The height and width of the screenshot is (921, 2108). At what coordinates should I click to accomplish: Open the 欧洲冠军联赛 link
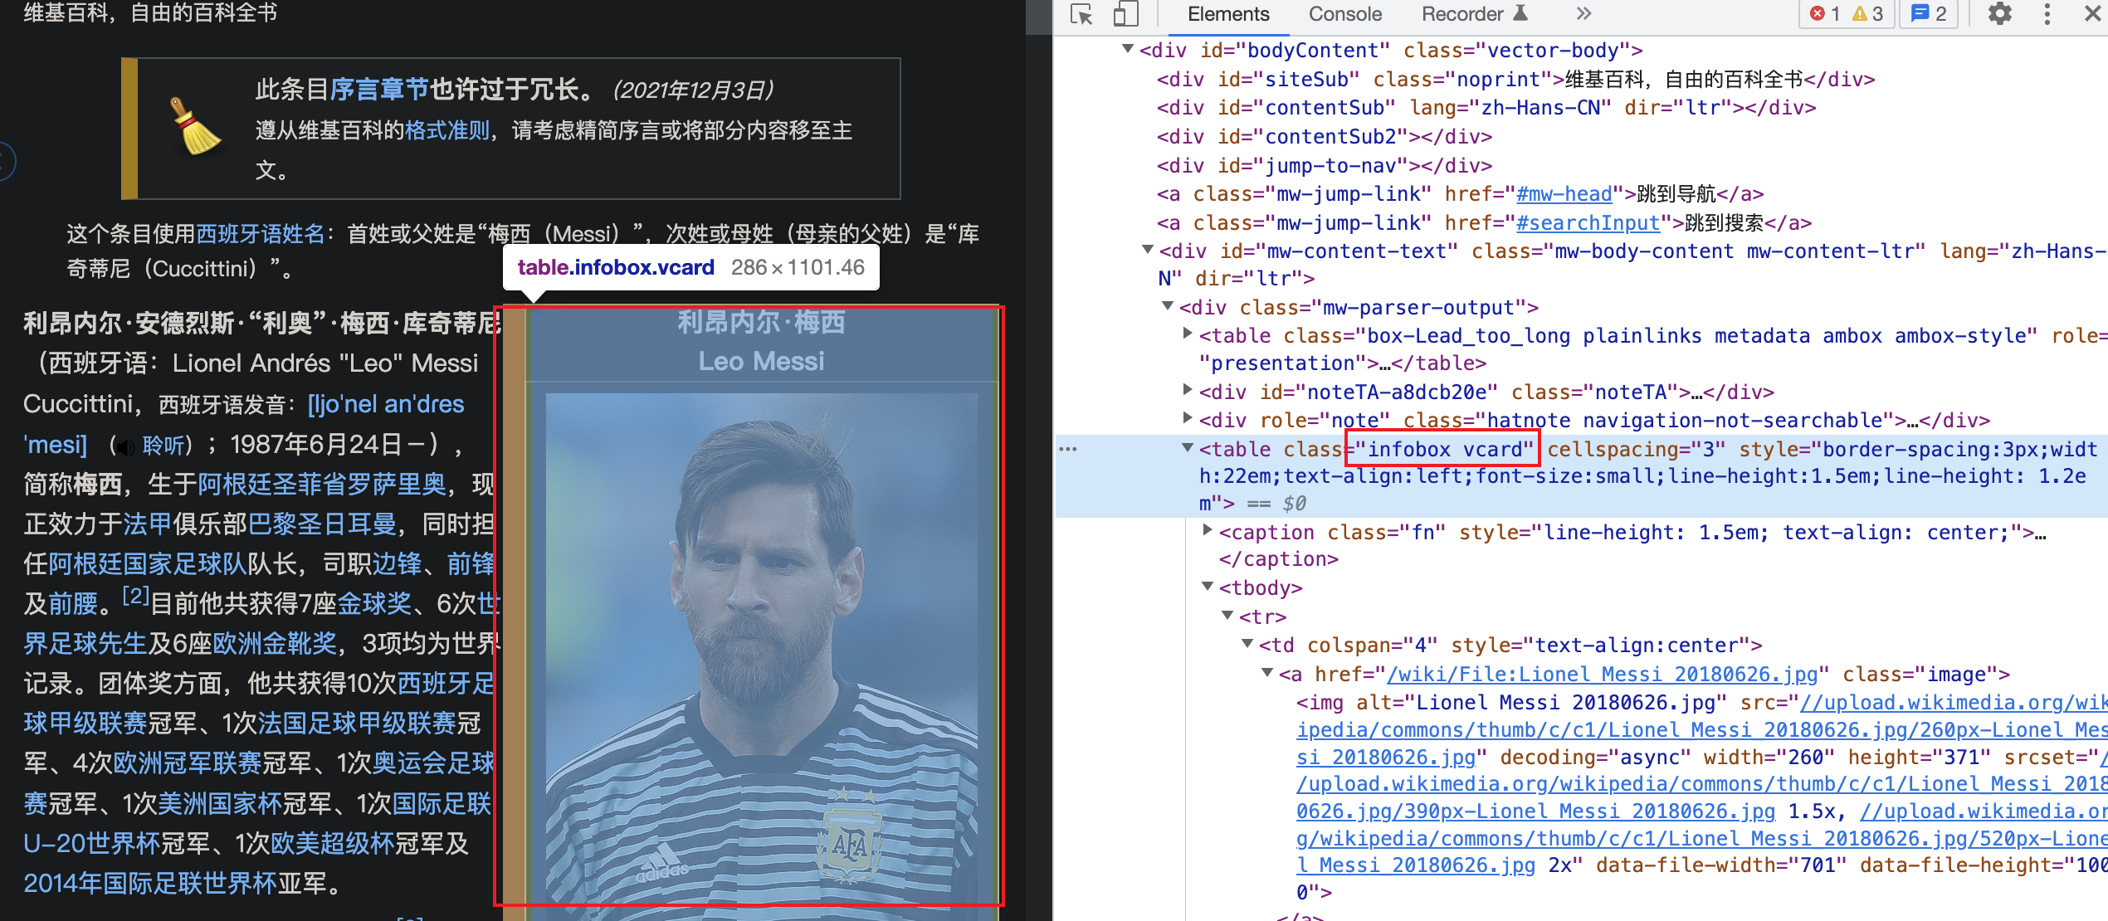pyautogui.click(x=188, y=763)
